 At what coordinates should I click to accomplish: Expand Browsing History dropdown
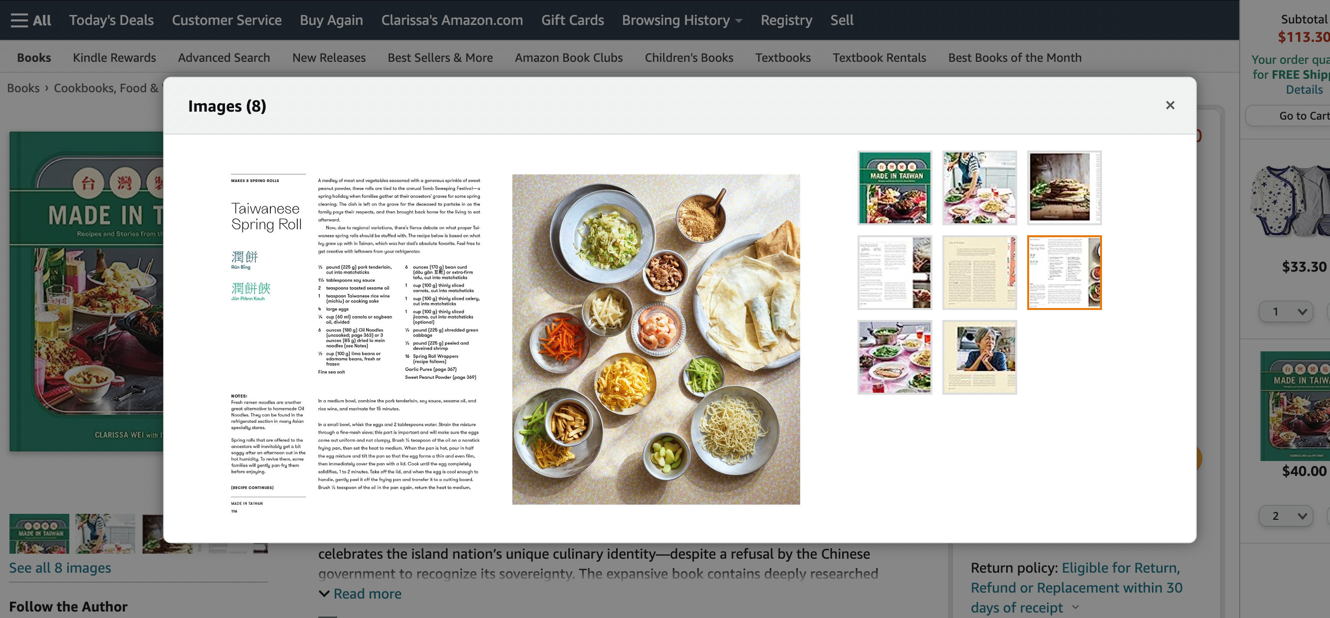pyautogui.click(x=681, y=20)
